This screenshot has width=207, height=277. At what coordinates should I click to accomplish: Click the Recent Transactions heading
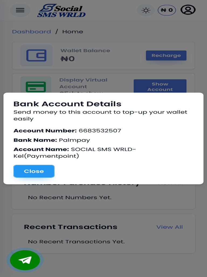click(x=71, y=227)
